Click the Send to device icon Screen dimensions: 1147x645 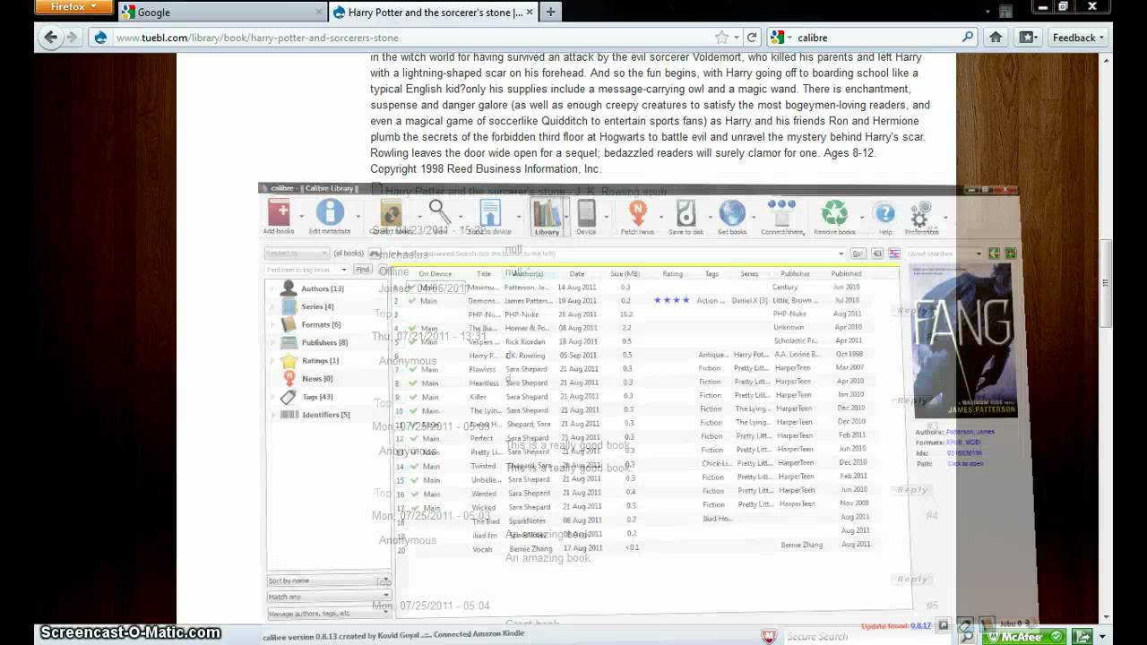(x=489, y=212)
